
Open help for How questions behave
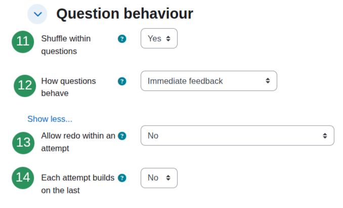(122, 81)
